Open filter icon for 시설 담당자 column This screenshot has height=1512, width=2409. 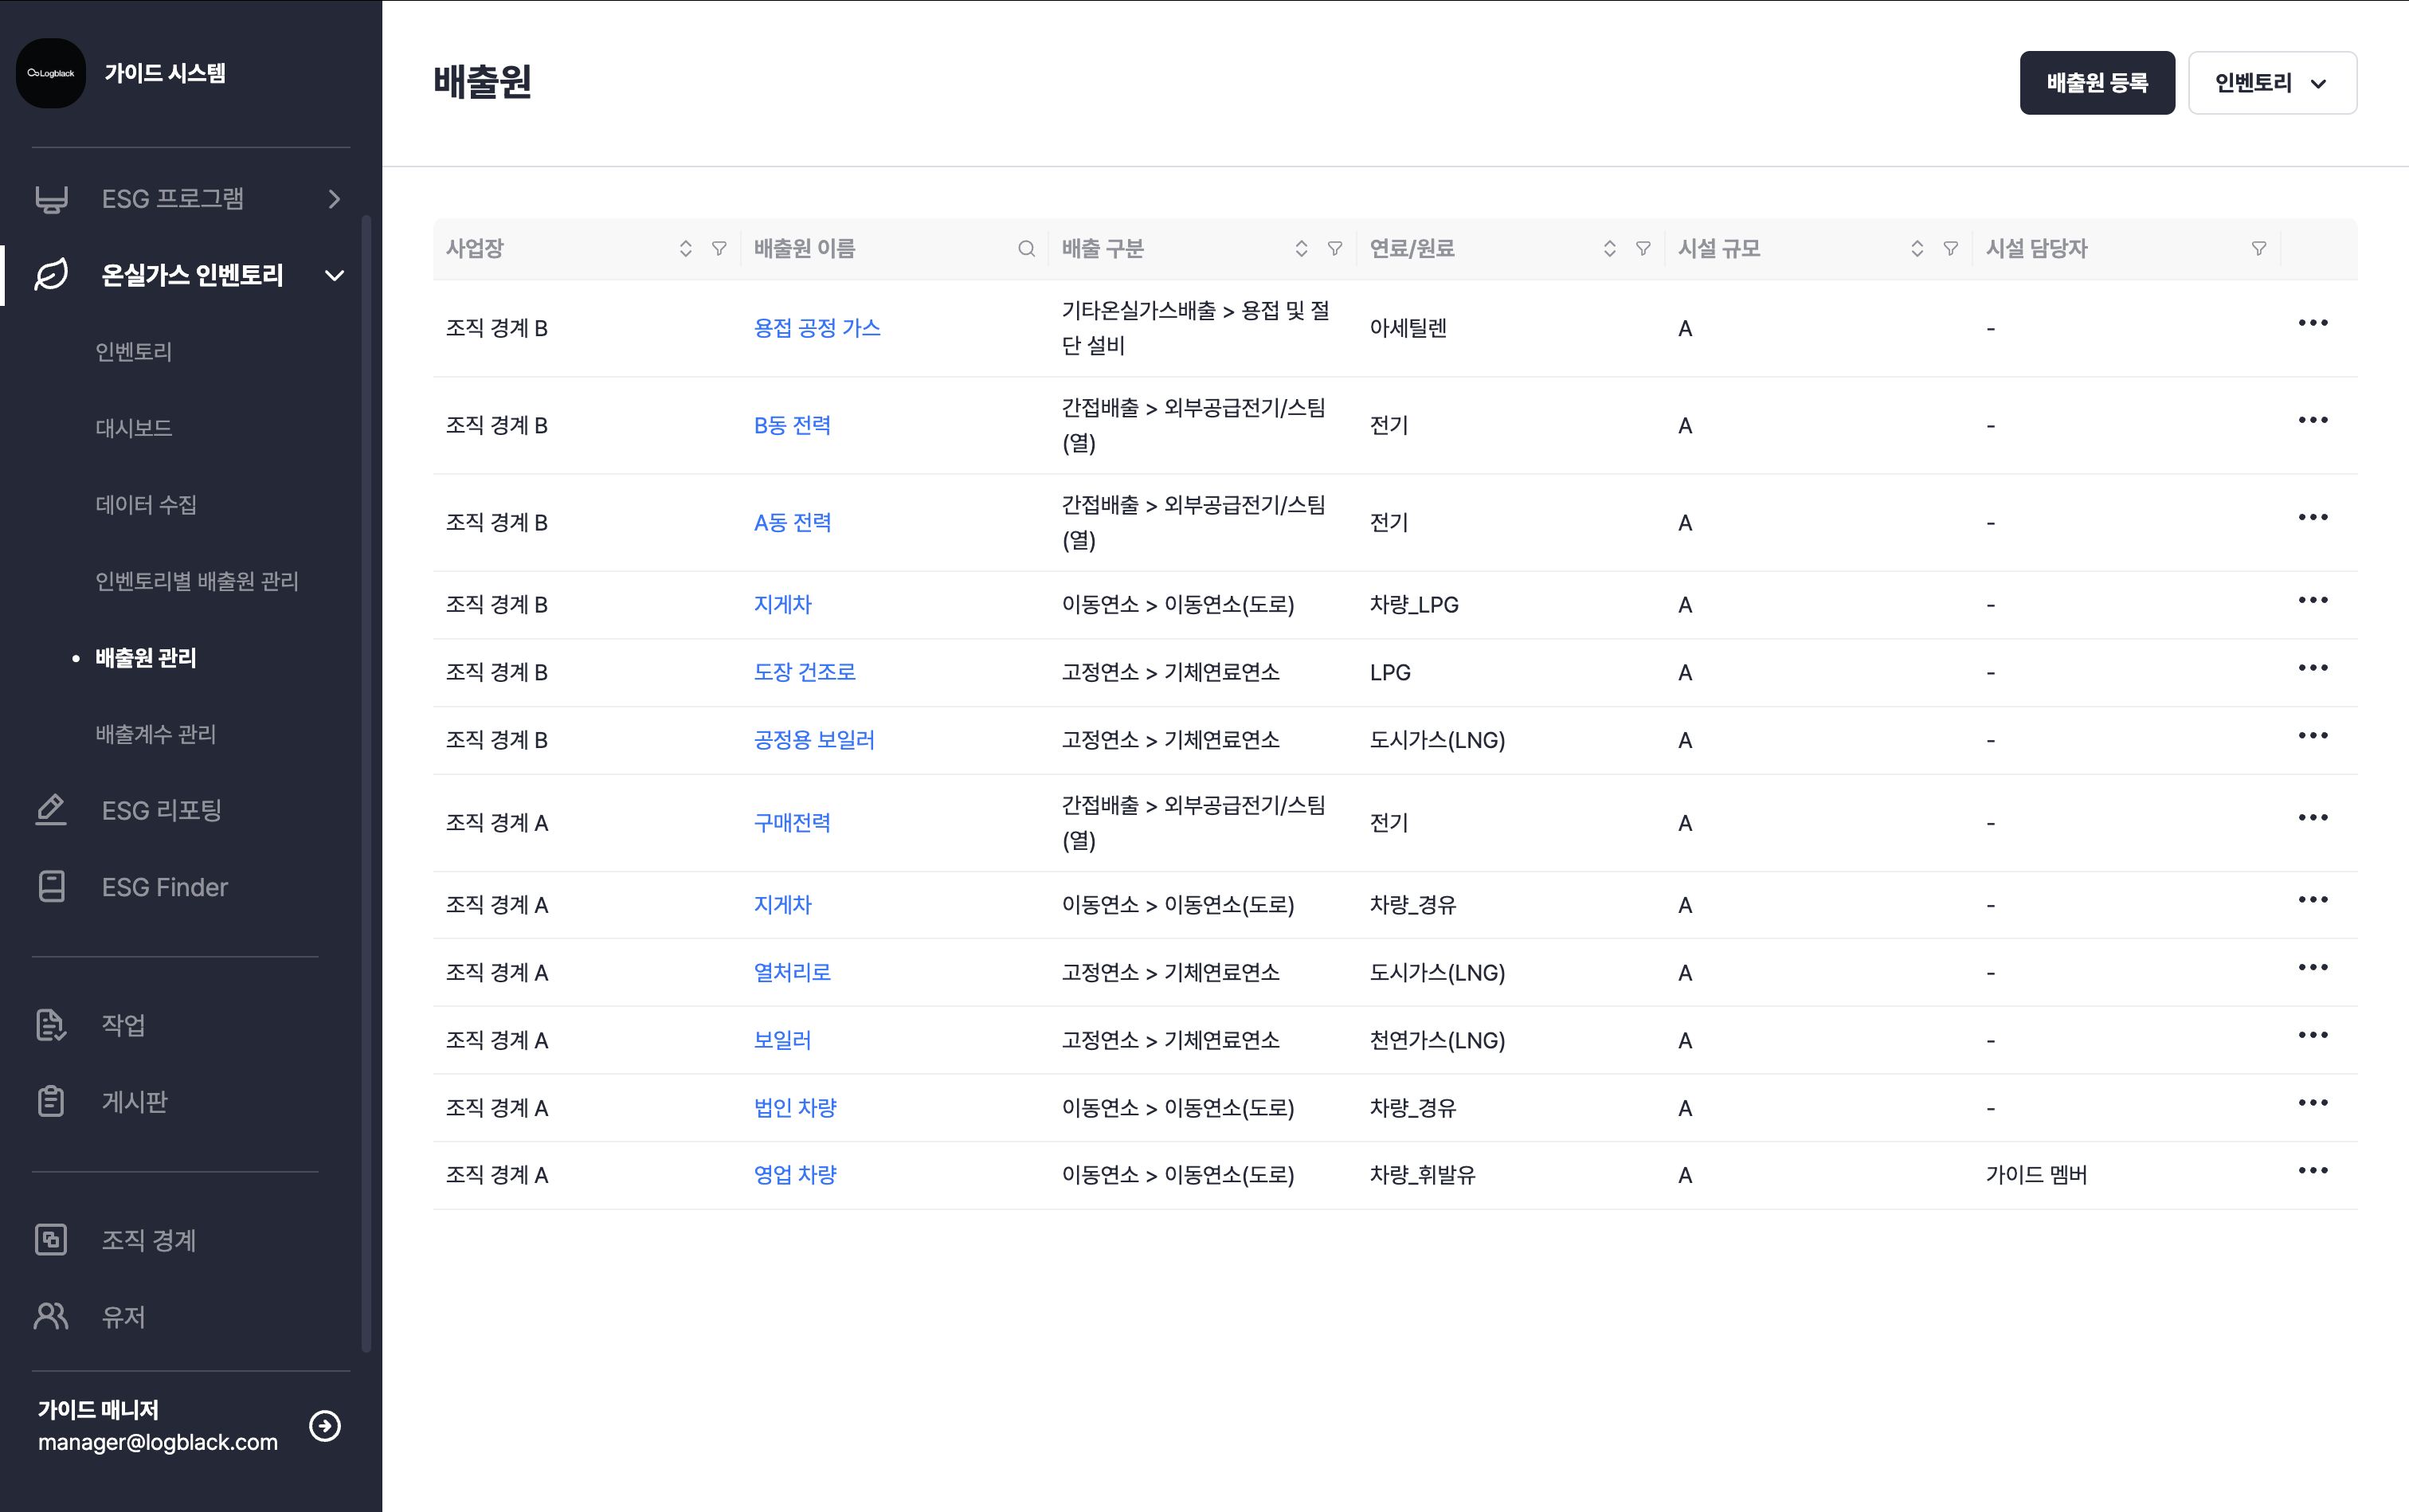point(2258,249)
